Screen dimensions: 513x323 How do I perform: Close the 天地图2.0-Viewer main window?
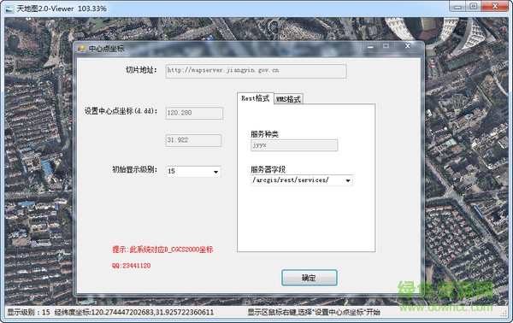click(x=495, y=6)
